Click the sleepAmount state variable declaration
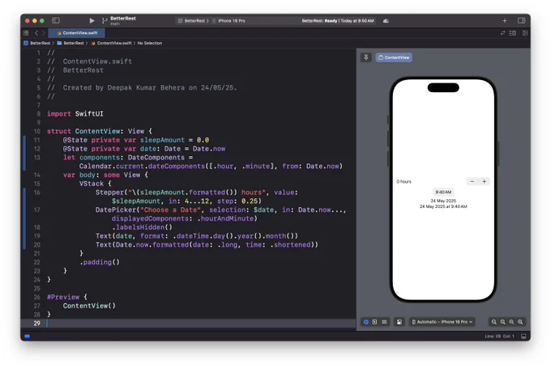This screenshot has width=551, height=368. click(x=135, y=140)
